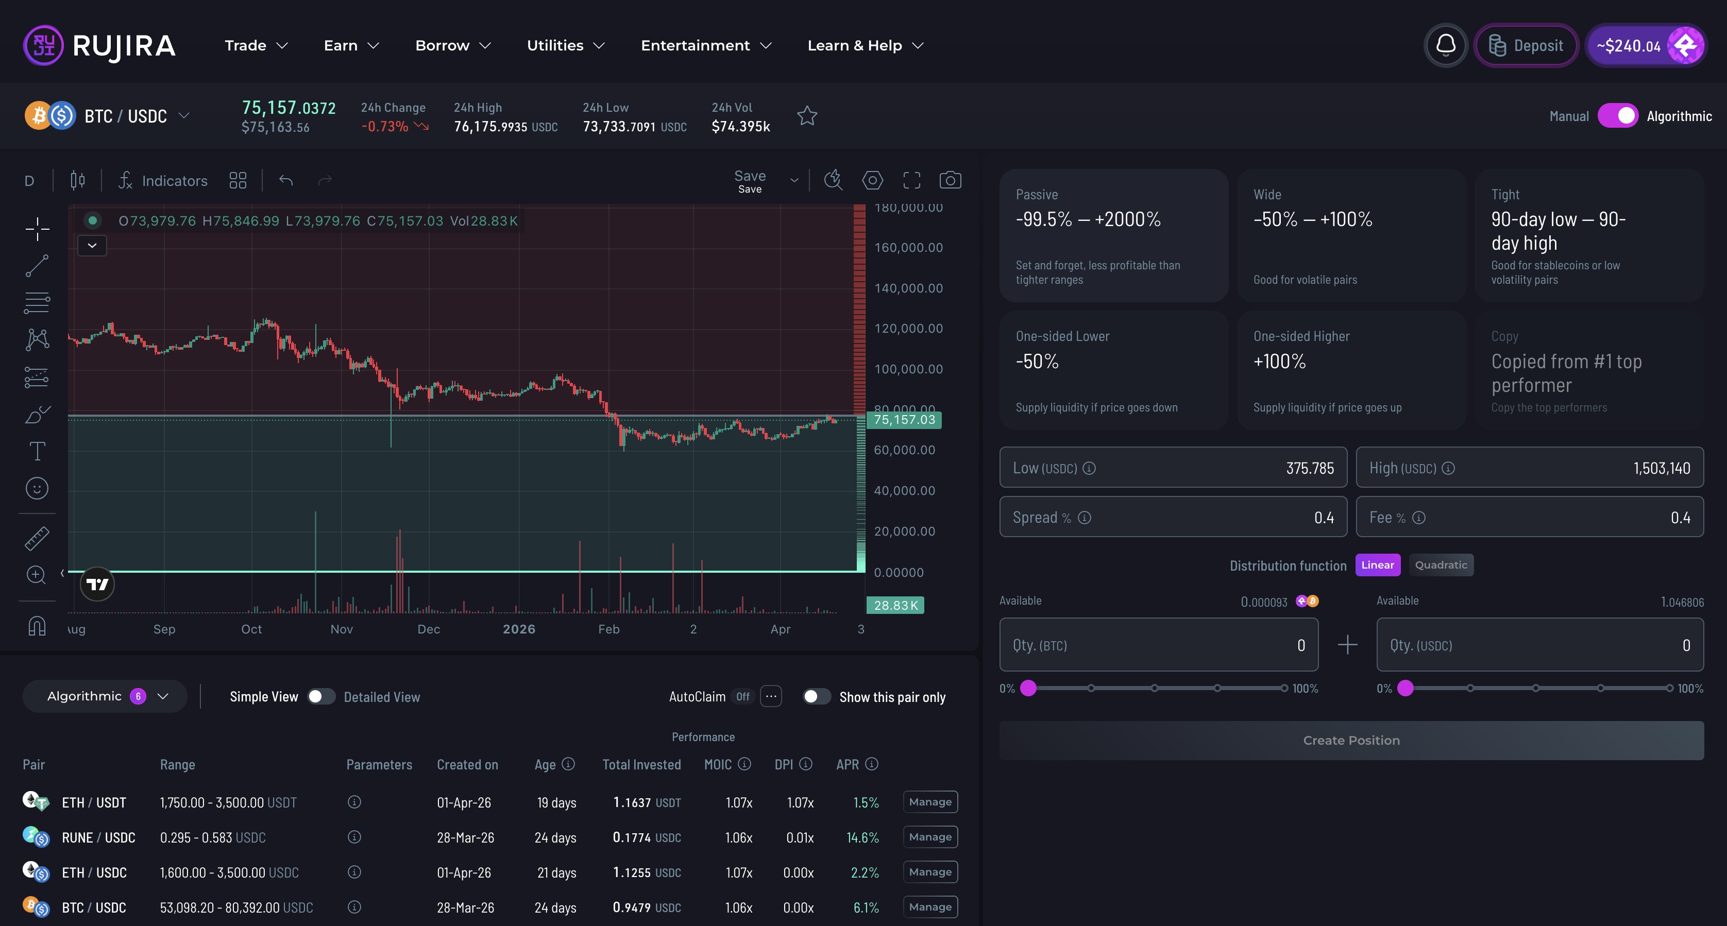Viewport: 1727px width, 926px height.
Task: Focus the Qty. (BTC) input field
Action: [1159, 645]
